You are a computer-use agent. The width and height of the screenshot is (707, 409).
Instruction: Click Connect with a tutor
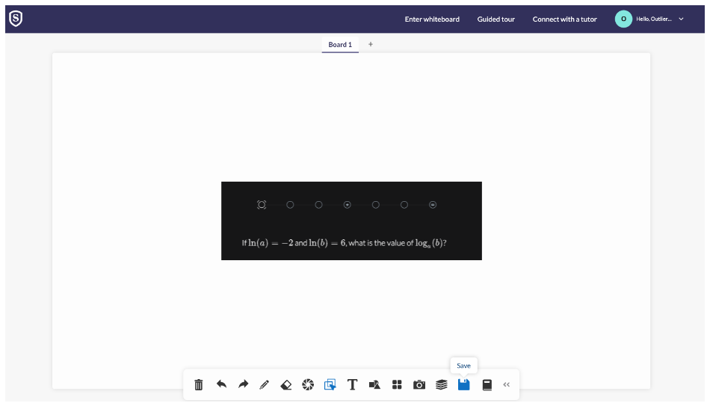pos(564,19)
